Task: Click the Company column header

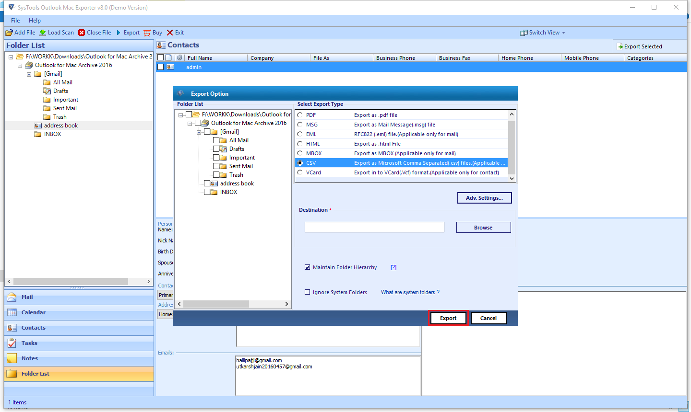Action: [278, 57]
